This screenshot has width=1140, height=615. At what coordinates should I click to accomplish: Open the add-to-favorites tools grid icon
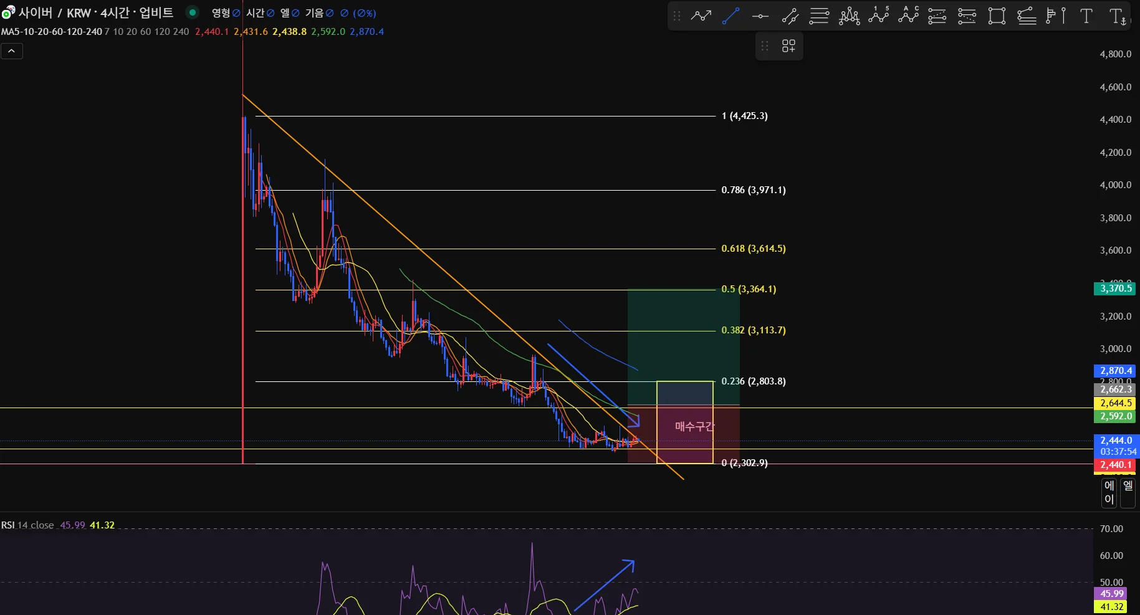pyautogui.click(x=788, y=46)
